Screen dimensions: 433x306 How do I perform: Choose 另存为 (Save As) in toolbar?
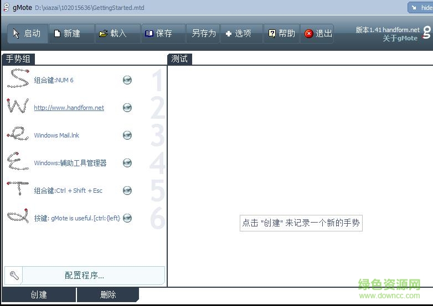tap(203, 34)
